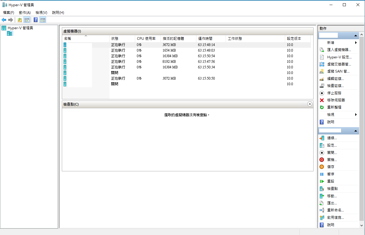Screen dimensions: 365x235
Task: Sort by the 設定版本 column header
Action: click(298, 39)
